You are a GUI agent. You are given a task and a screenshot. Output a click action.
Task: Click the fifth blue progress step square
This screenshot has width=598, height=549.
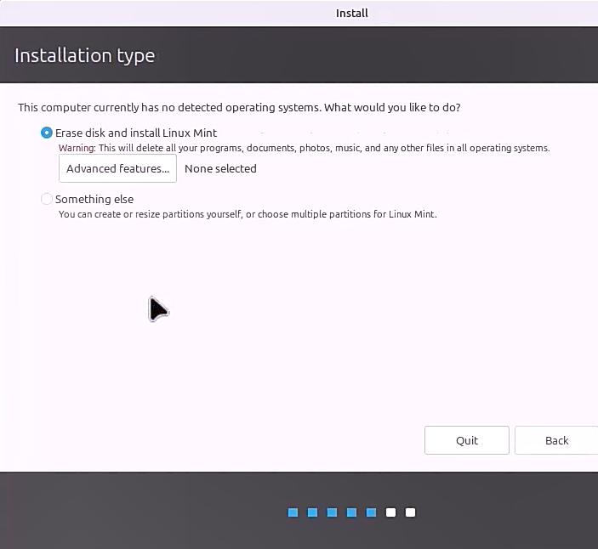[x=372, y=512]
